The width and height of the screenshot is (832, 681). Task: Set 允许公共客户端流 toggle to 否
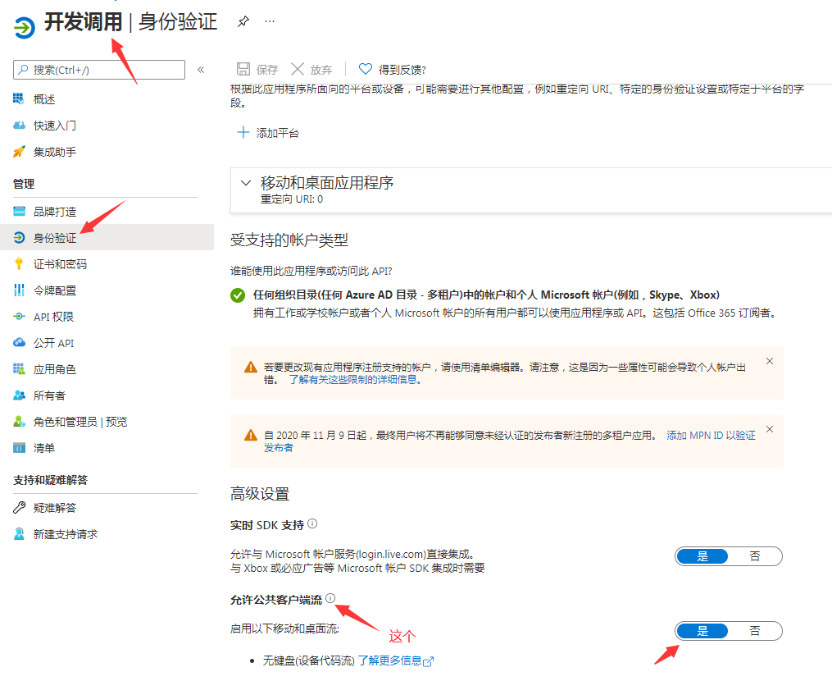point(754,631)
